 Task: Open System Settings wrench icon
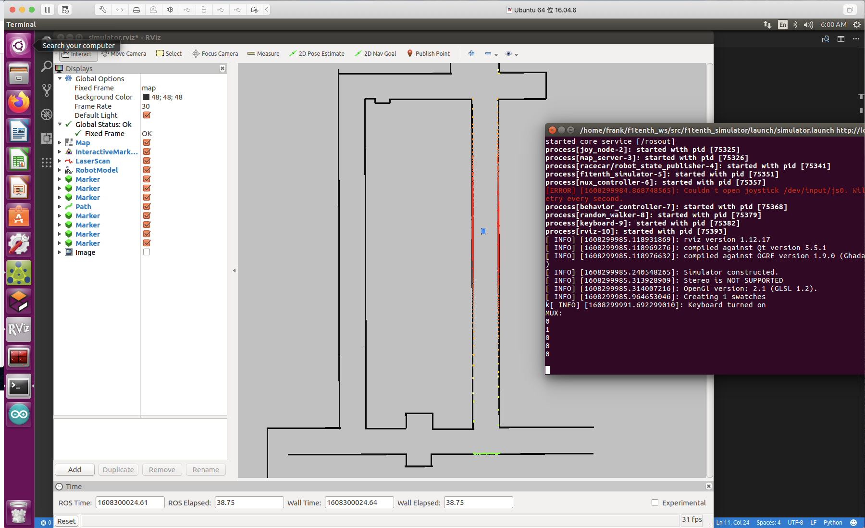[x=19, y=244]
